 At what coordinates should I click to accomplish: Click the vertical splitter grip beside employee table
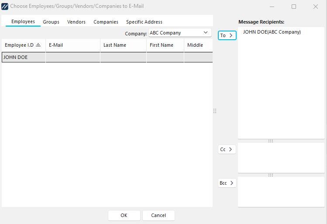[x=215, y=111]
